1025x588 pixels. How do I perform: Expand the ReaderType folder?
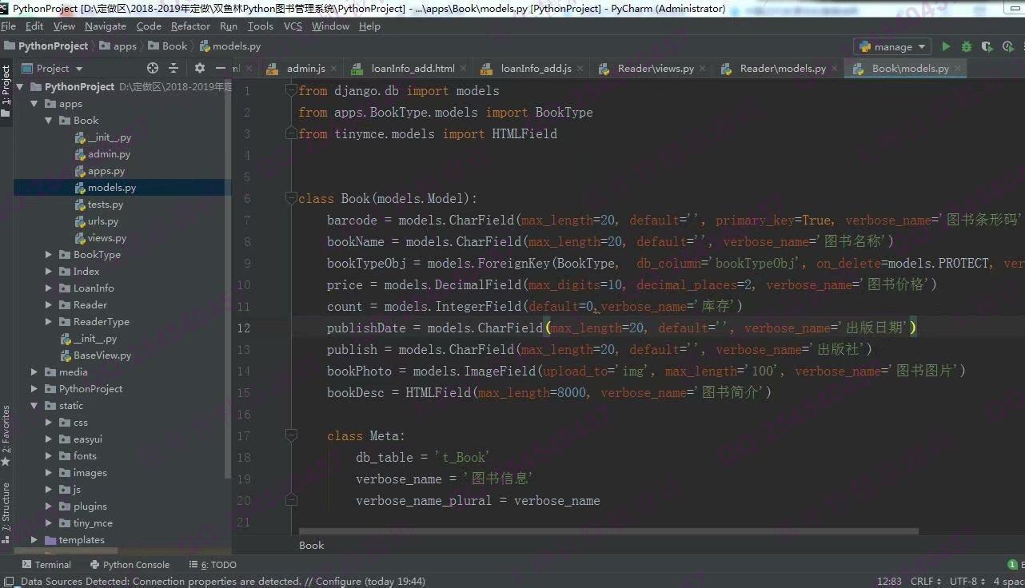coord(49,322)
